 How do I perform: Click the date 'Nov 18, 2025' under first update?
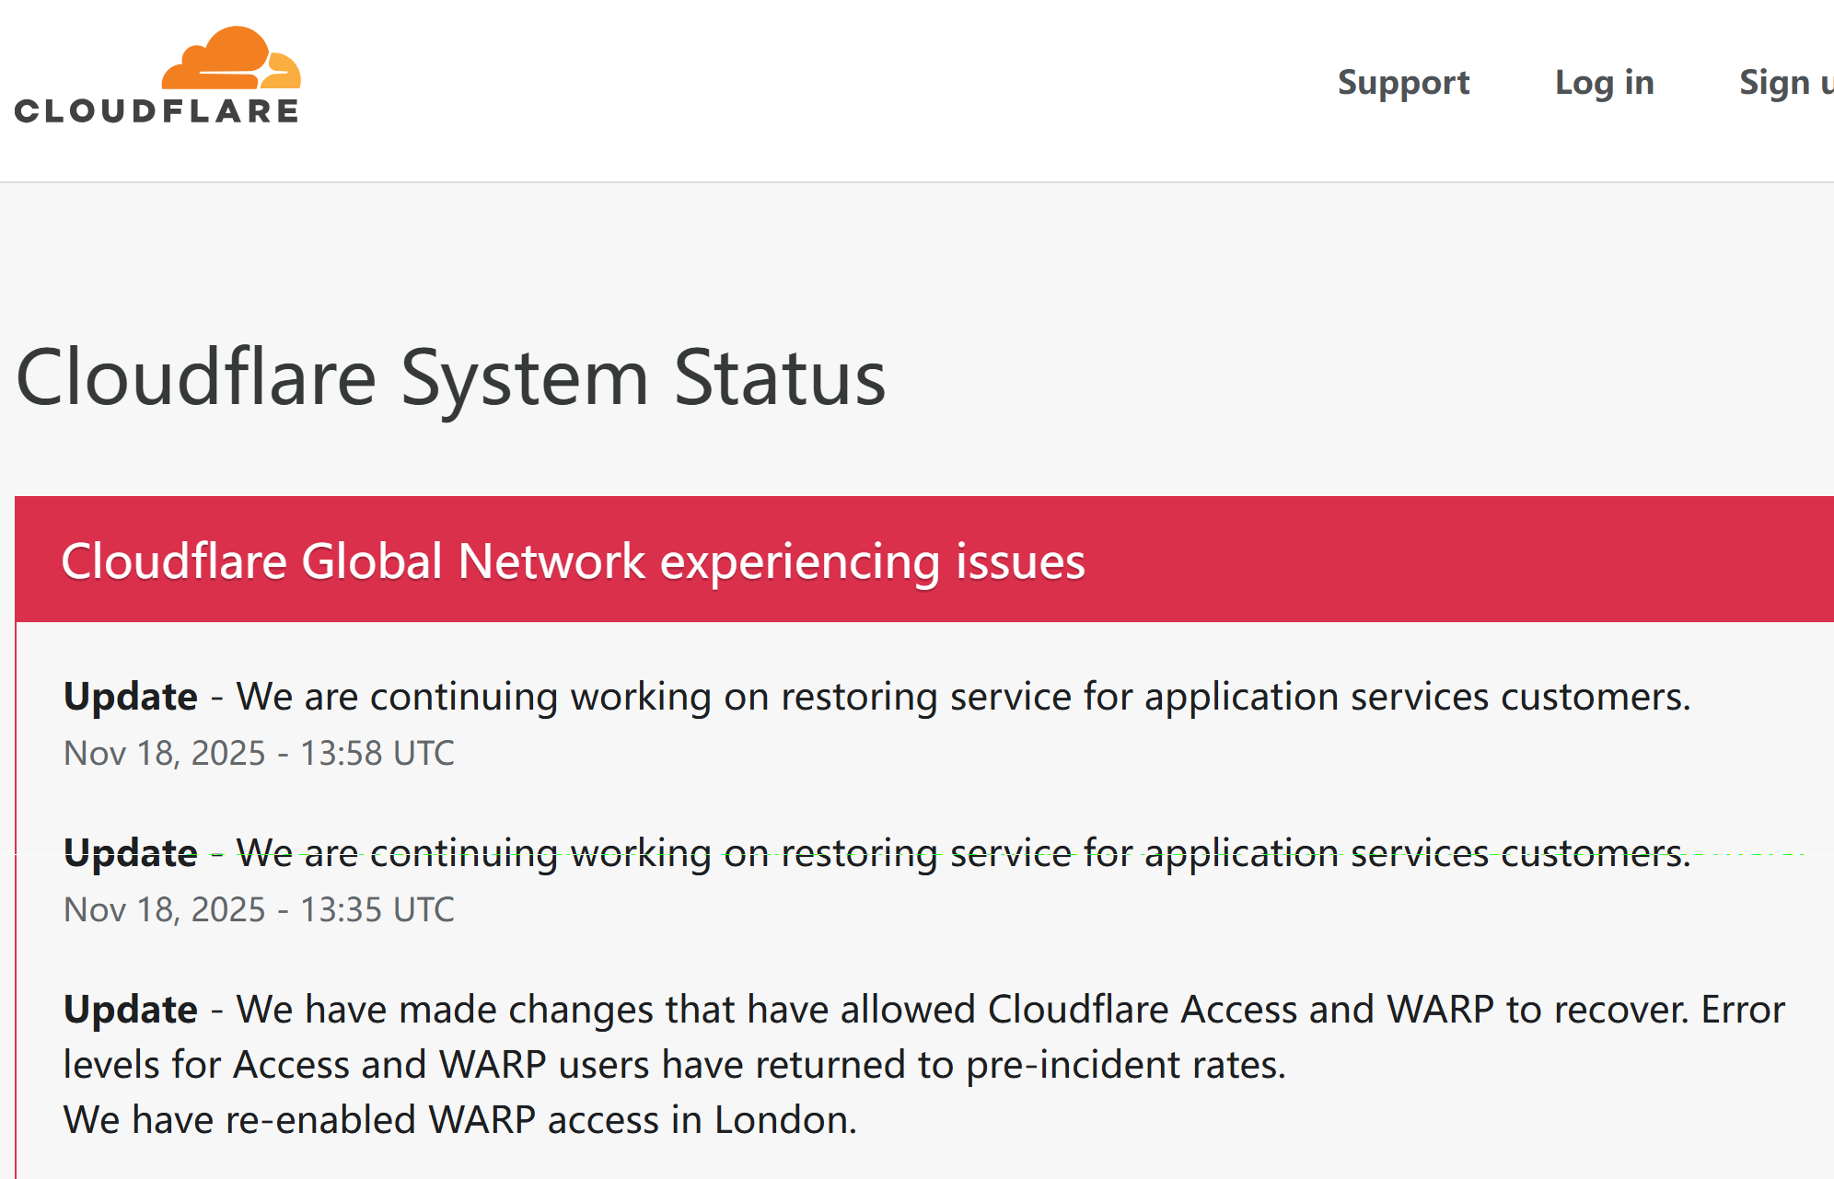point(164,753)
